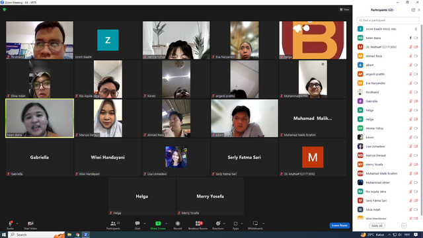The width and height of the screenshot is (423, 238).
Task: Click the taskbar Search box
Action: [x=37, y=235]
